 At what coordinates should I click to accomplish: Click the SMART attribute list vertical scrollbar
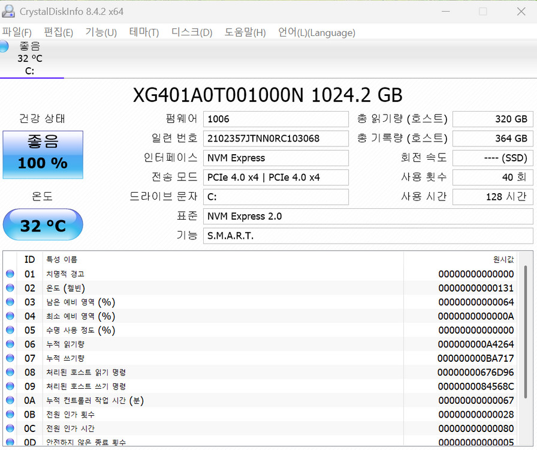526,332
